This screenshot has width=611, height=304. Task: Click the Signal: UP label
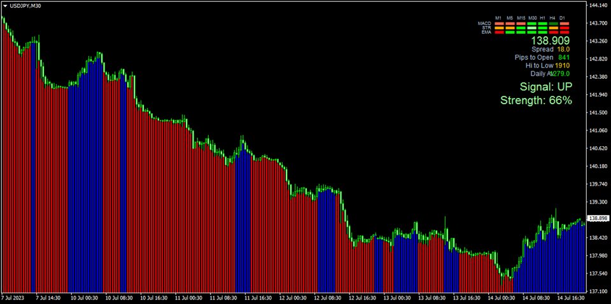(x=545, y=86)
